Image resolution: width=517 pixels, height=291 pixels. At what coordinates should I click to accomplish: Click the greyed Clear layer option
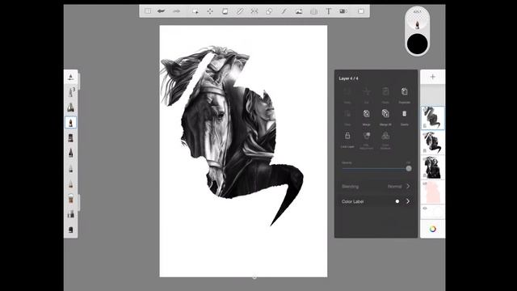[x=347, y=117]
